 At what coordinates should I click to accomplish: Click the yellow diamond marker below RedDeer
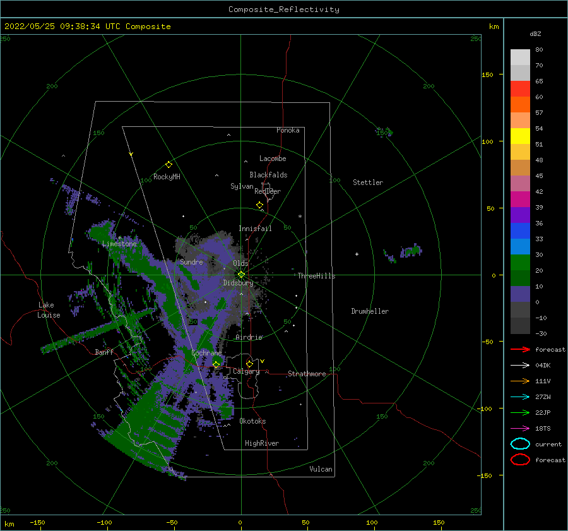[259, 205]
